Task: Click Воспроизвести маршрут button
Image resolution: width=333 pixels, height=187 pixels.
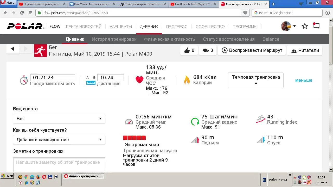Action: (x=252, y=50)
